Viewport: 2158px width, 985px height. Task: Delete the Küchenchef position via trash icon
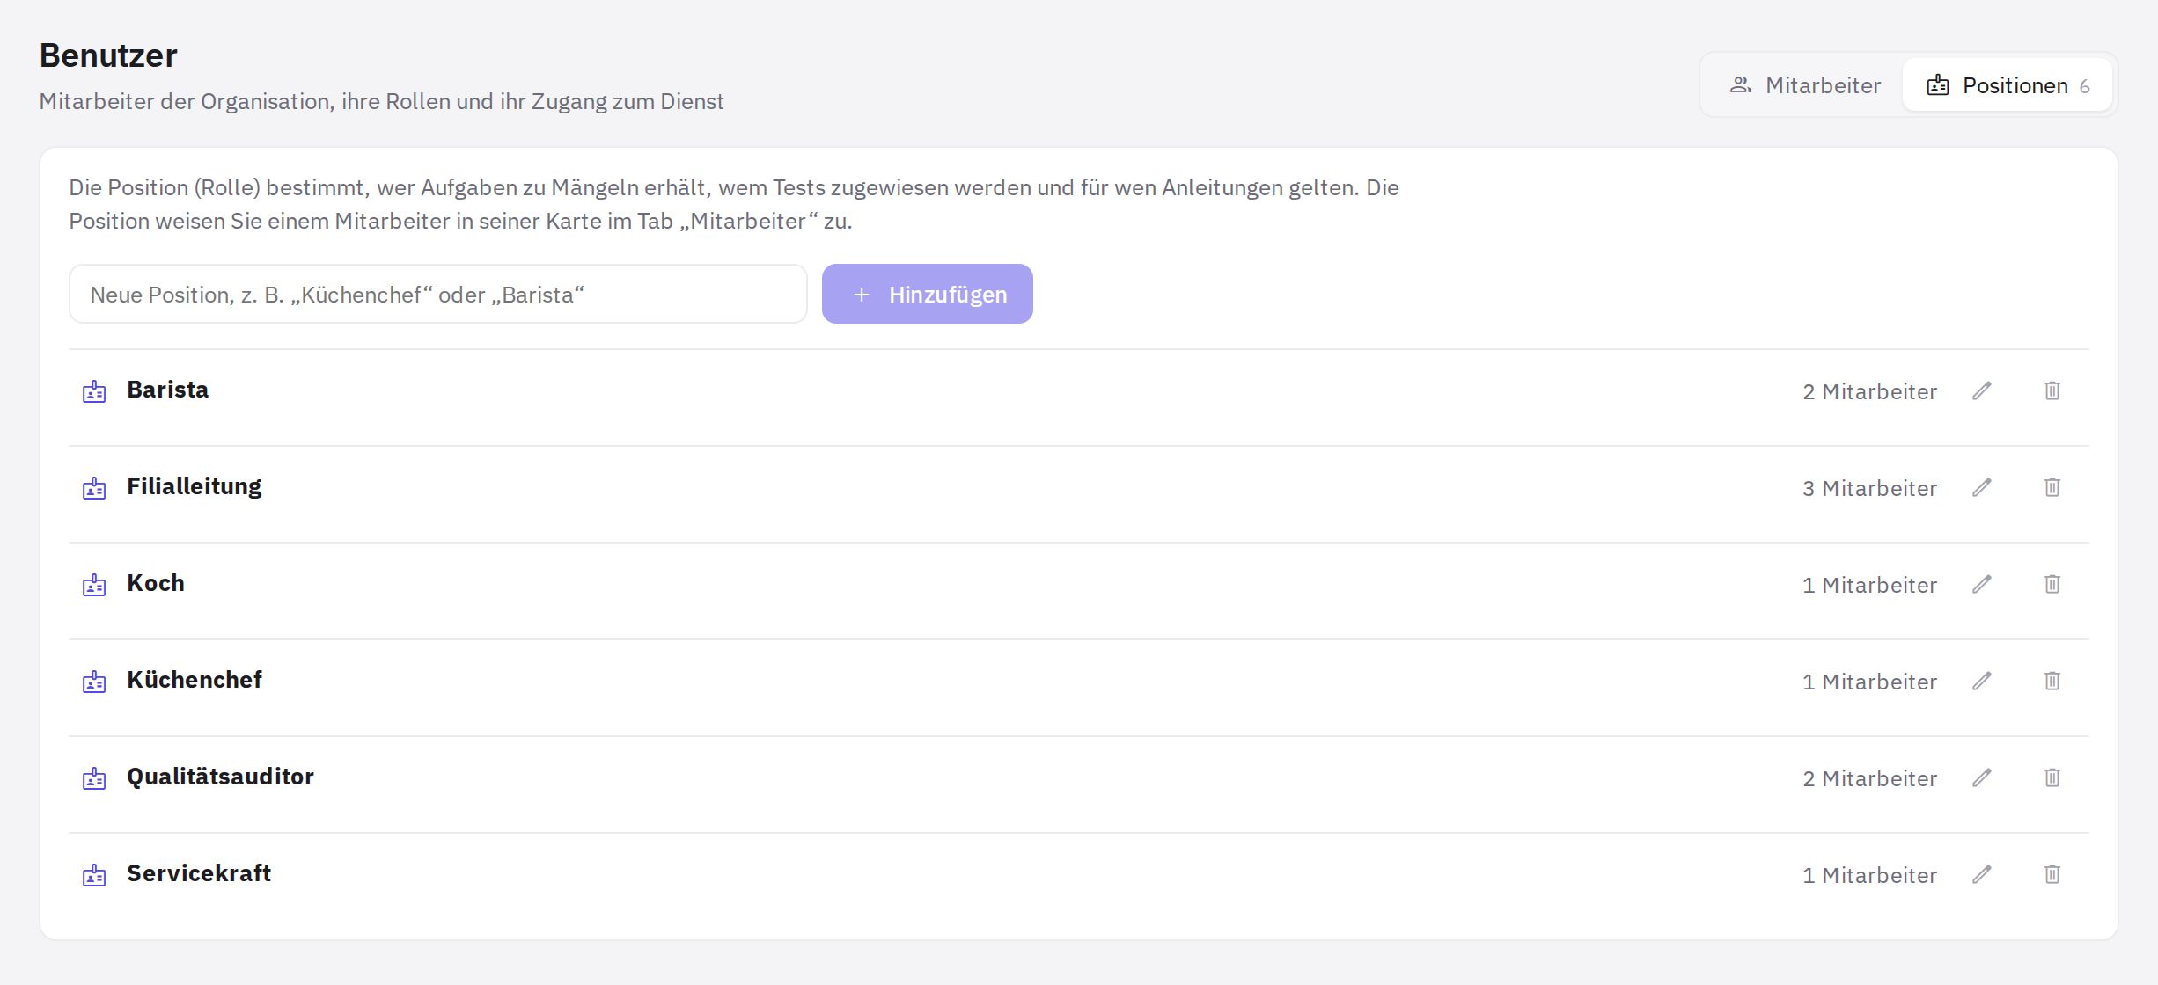point(2052,681)
